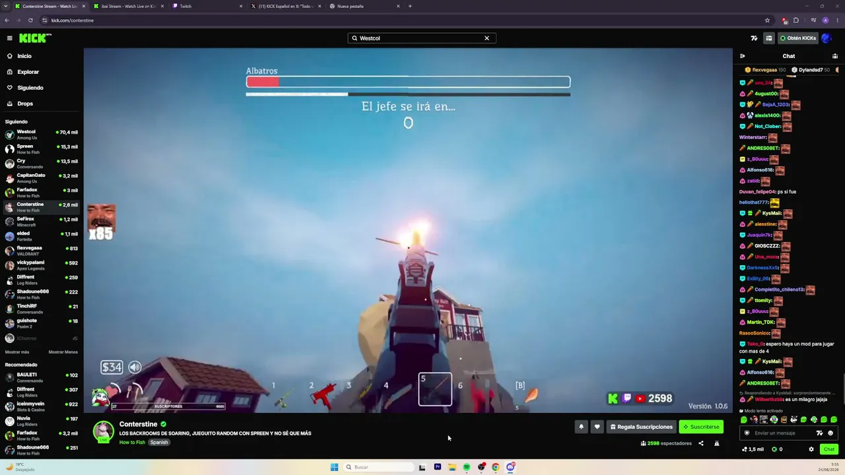Toggle follow heart for Conterstine
Image resolution: width=845 pixels, height=475 pixels.
click(597, 427)
